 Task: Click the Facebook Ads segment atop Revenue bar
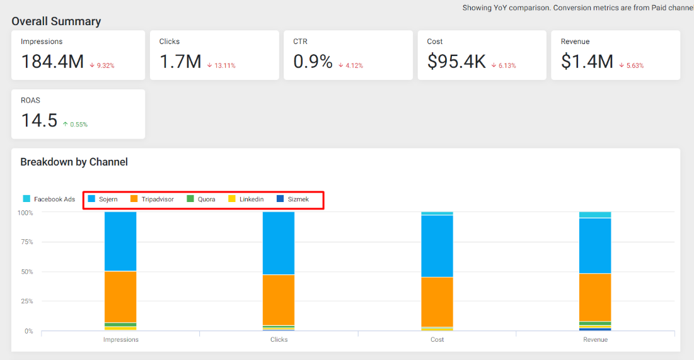click(595, 215)
